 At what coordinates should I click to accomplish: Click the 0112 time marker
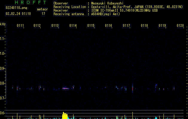click(37, 26)
